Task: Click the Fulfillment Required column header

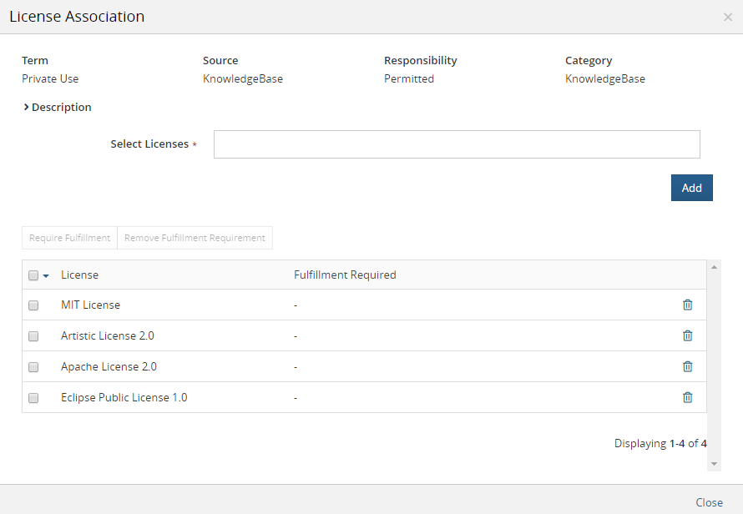Action: (x=346, y=274)
